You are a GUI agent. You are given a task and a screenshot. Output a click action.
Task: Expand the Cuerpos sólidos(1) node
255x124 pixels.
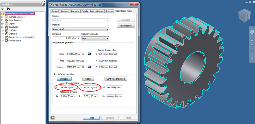point(2,17)
